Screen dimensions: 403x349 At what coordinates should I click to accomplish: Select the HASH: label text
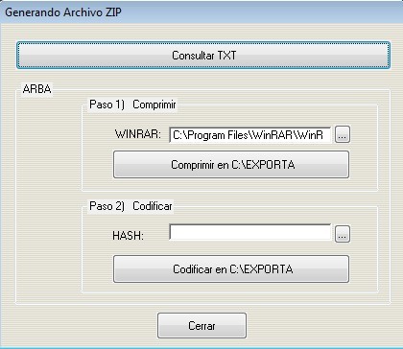[x=128, y=236]
